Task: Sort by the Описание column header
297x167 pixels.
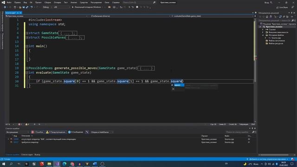Action: point(26,136)
